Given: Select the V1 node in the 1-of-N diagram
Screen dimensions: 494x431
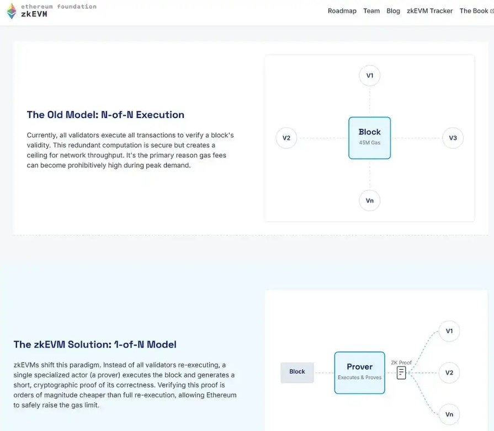Looking at the screenshot, I should (x=449, y=331).
